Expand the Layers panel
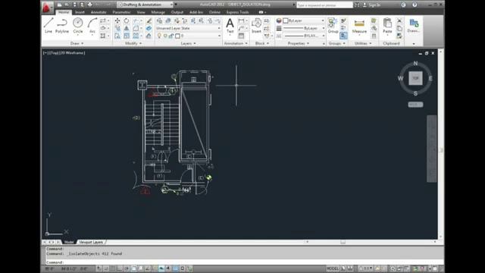This screenshot has width=485, height=273. point(188,43)
